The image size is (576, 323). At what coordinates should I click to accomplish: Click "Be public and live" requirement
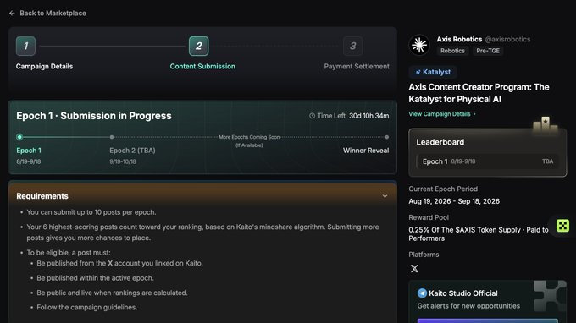click(x=112, y=293)
